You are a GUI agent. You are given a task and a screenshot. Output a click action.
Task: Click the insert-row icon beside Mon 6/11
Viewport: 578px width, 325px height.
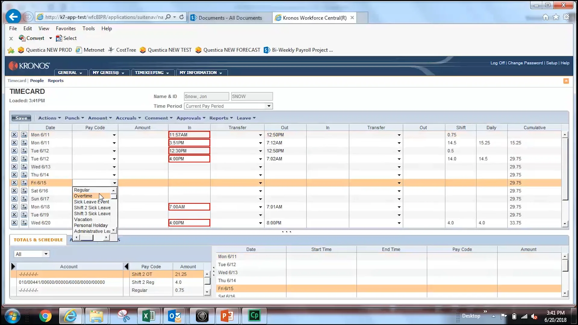tap(24, 135)
